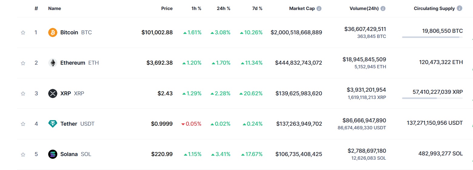Image resolution: width=473 pixels, height=170 pixels.
Task: Sort the table by Price column
Action: point(167,8)
